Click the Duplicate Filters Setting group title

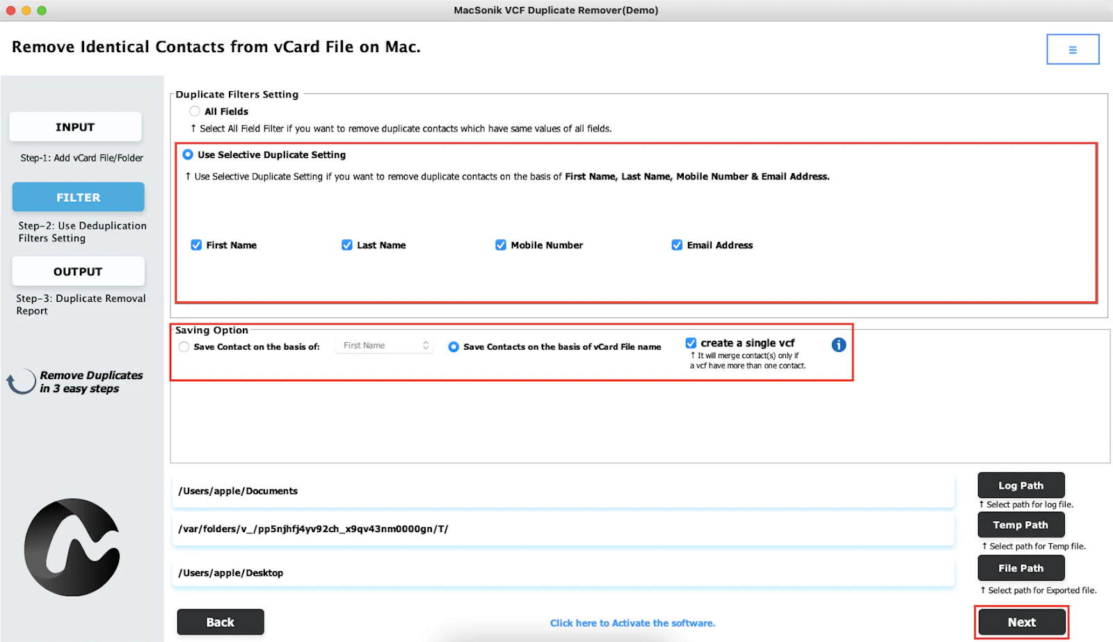click(237, 95)
